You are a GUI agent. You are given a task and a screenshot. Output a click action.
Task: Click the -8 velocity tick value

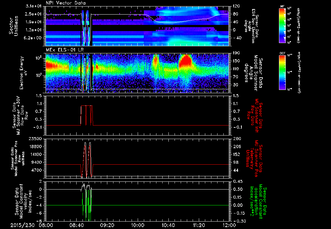39,221
